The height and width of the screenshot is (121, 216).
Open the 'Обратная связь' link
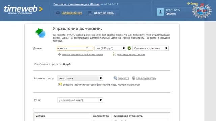tap(104, 13)
